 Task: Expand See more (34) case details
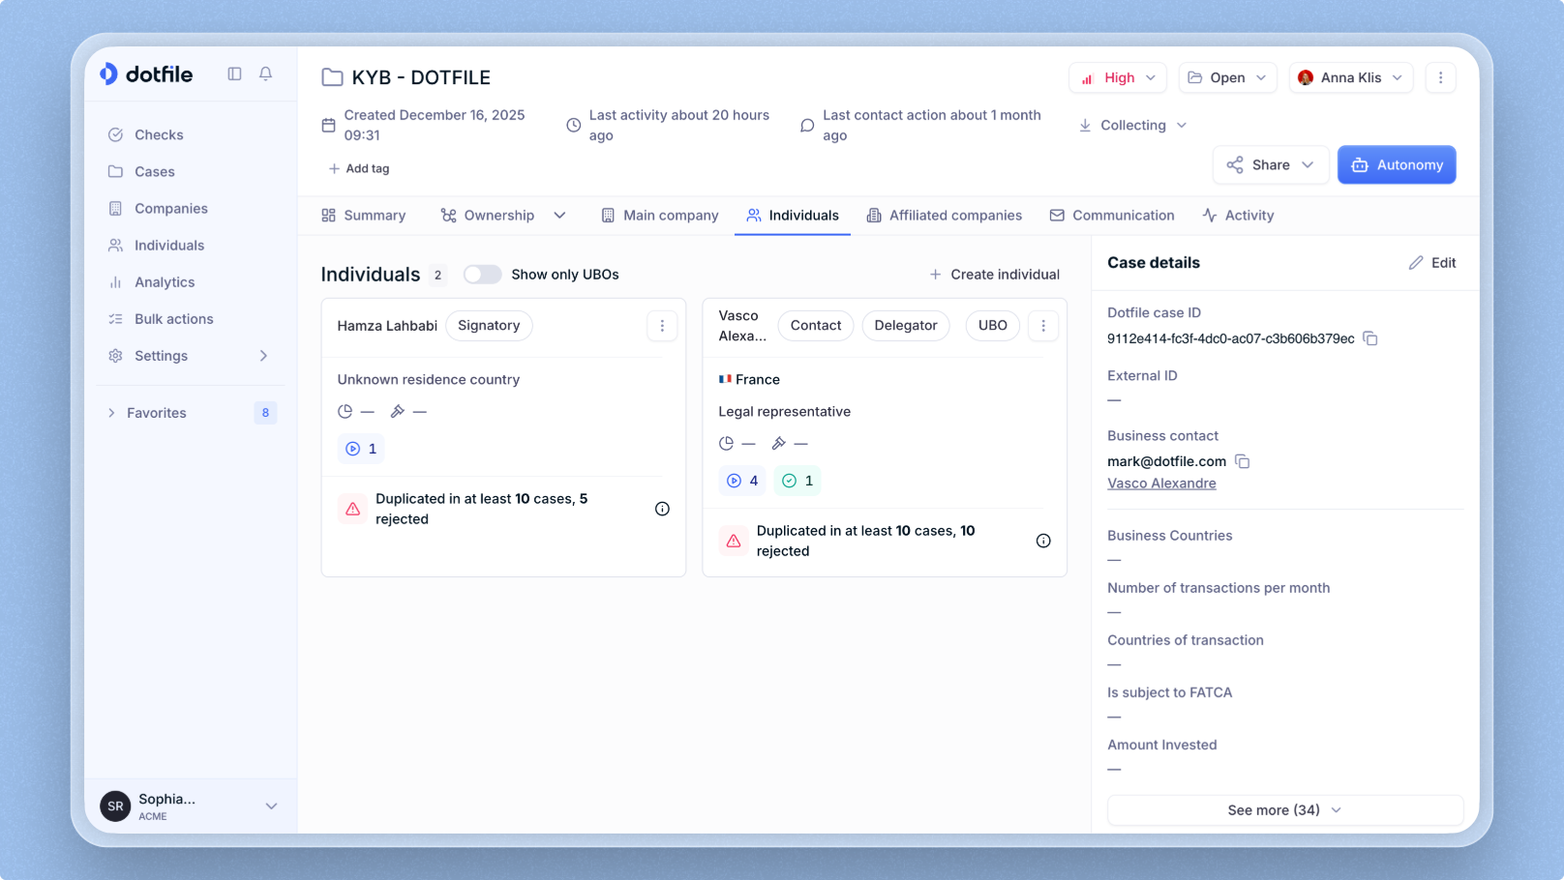click(1285, 810)
